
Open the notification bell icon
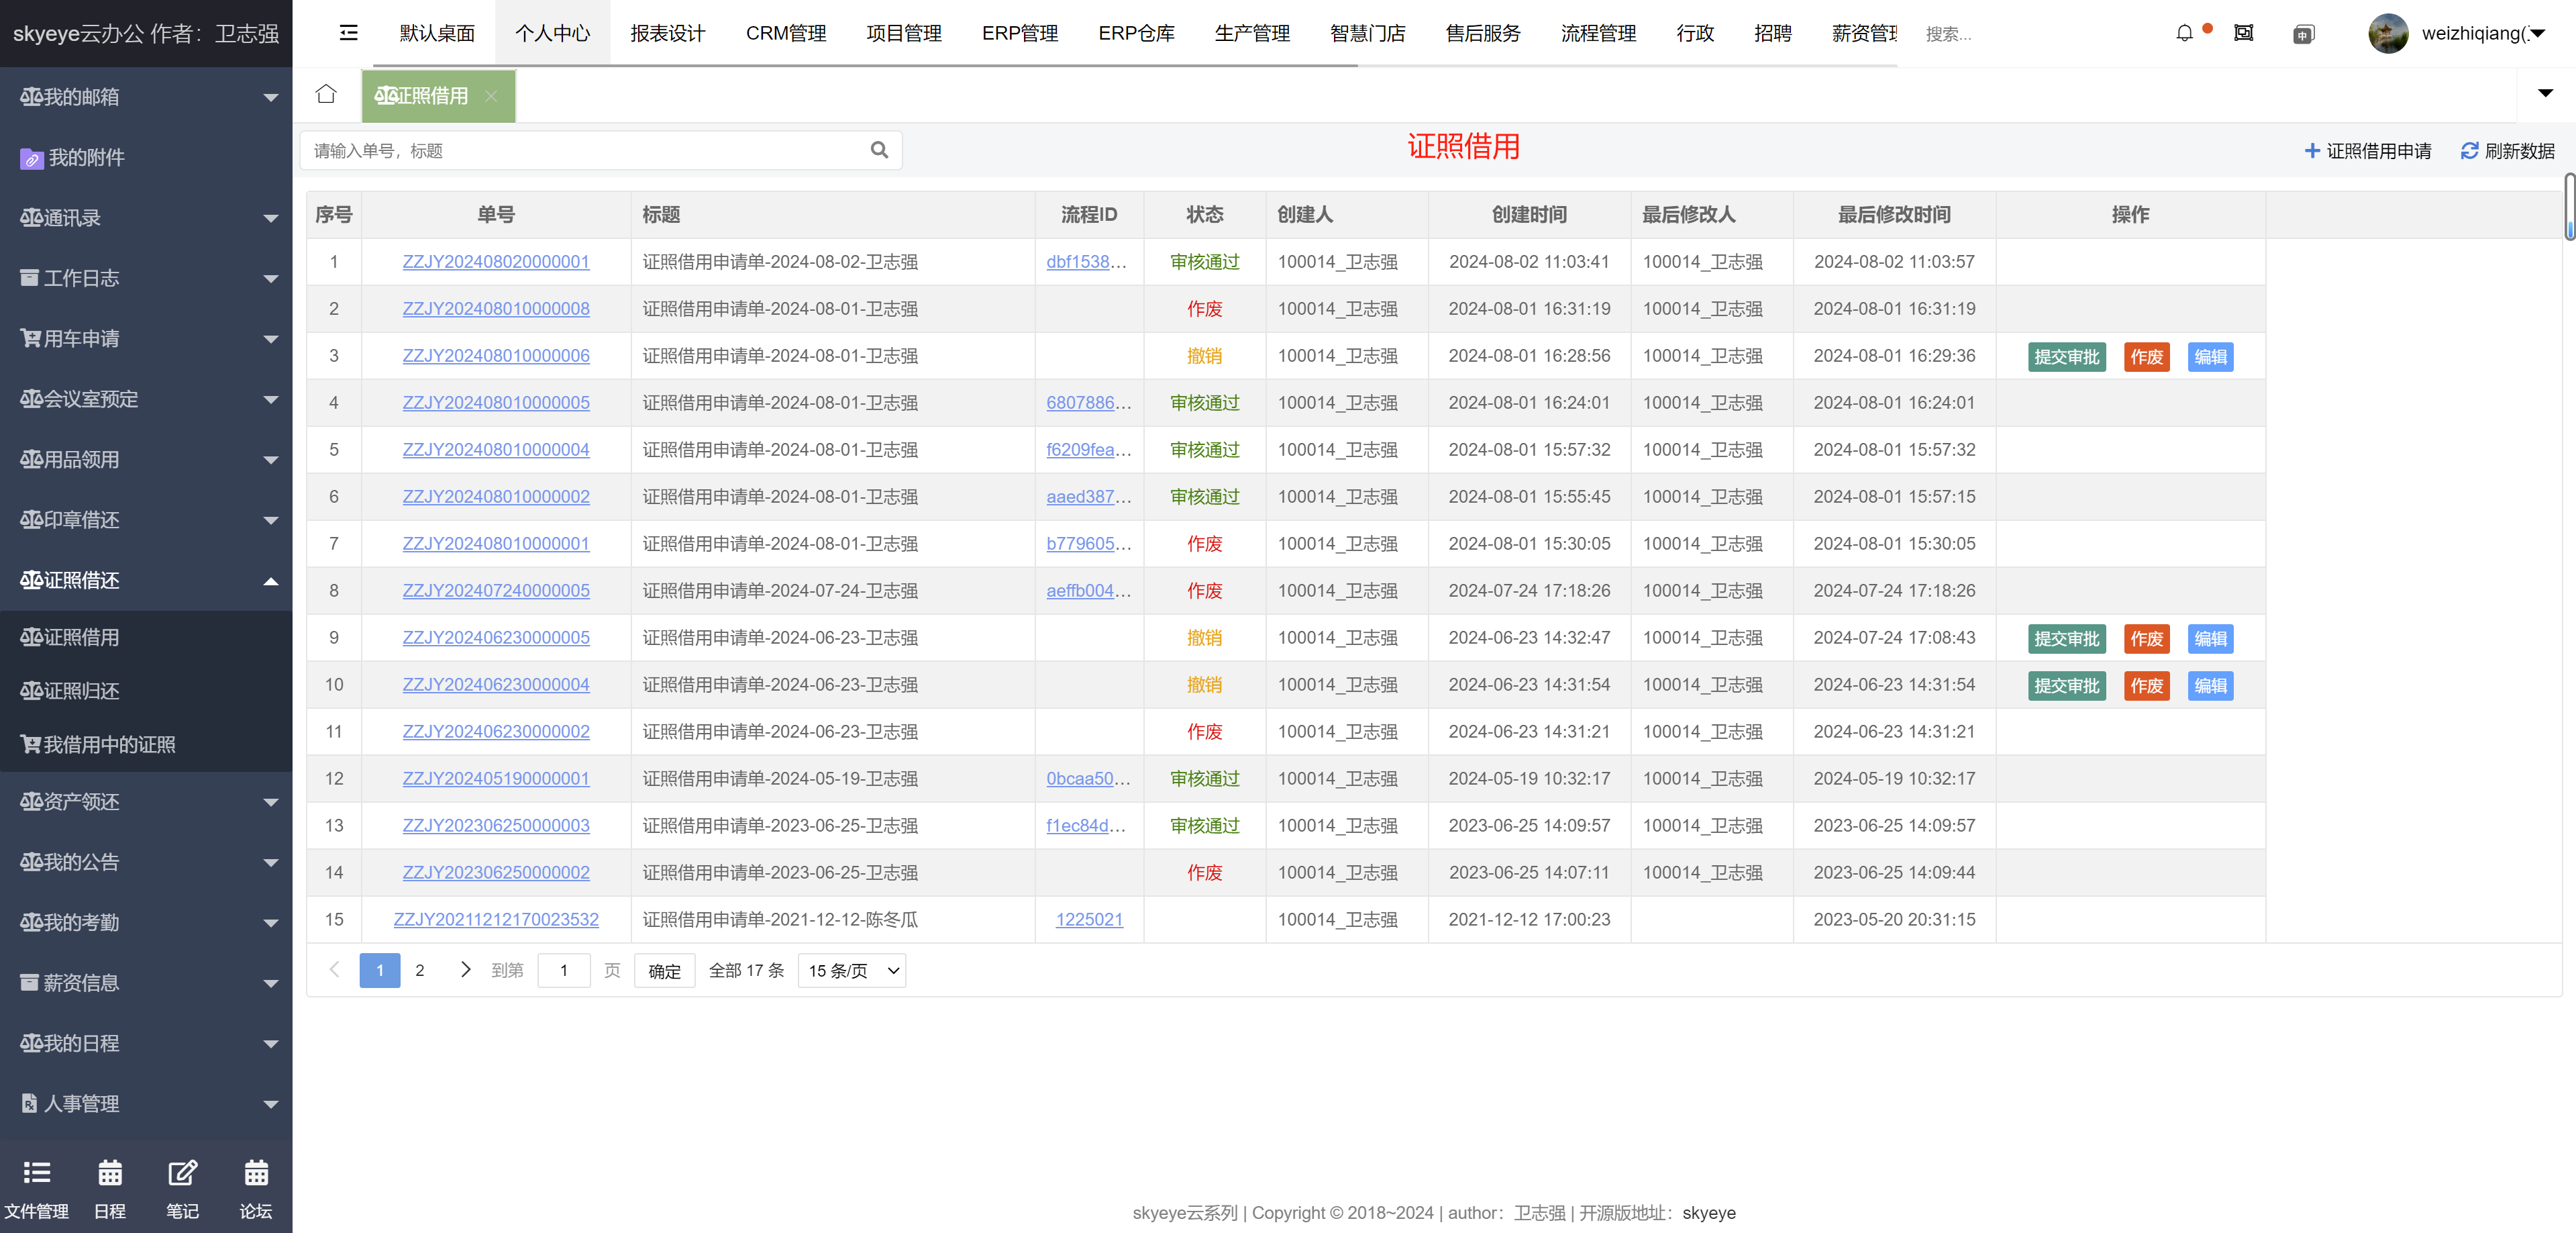2184,33
